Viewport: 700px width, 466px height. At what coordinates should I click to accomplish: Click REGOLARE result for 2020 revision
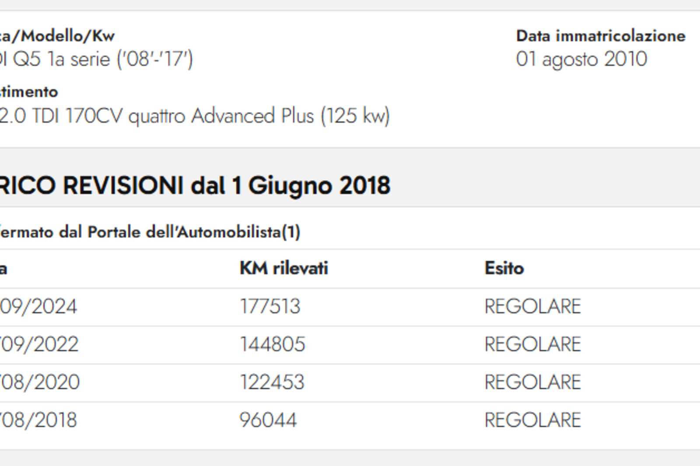coord(532,382)
